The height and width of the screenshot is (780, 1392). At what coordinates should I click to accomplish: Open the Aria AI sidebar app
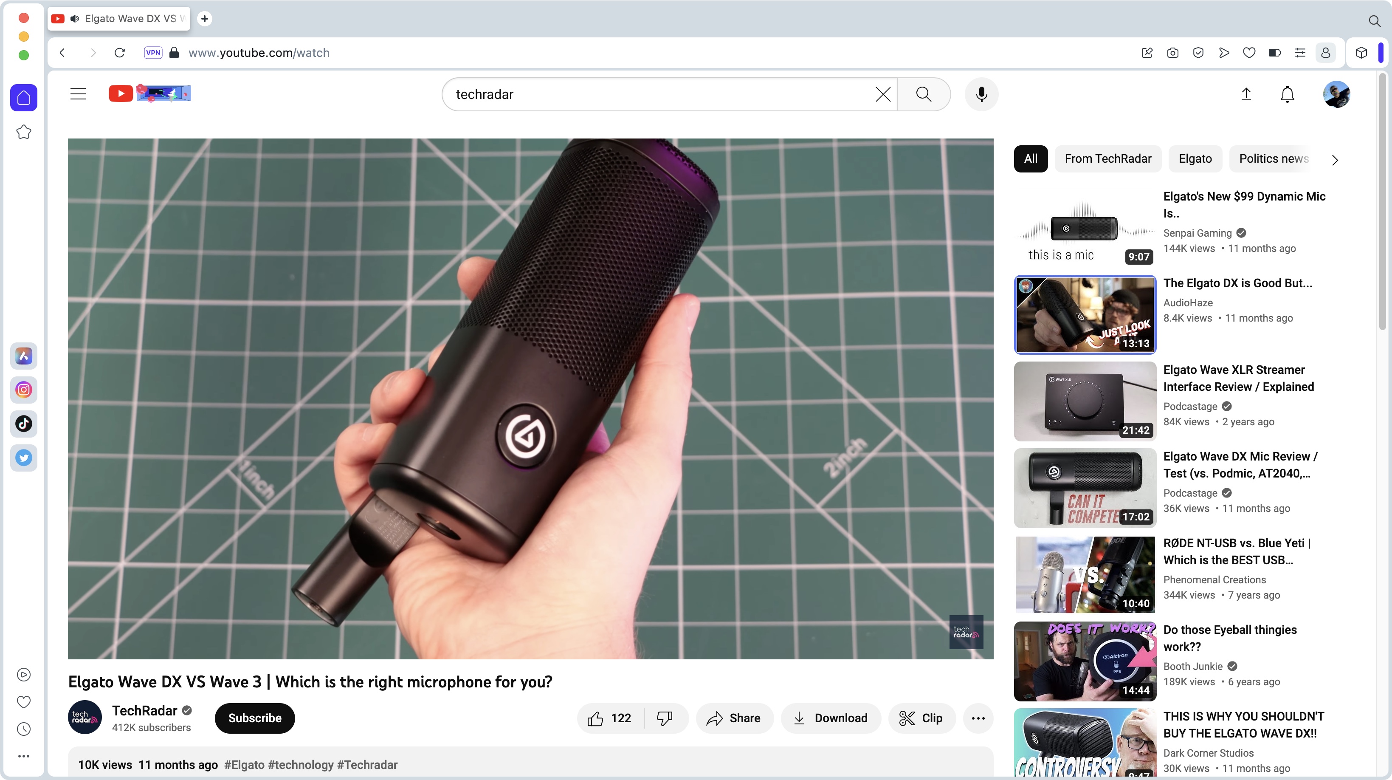pos(24,356)
